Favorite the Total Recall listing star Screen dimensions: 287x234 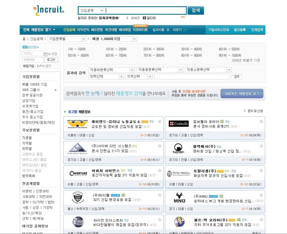click(261, 170)
